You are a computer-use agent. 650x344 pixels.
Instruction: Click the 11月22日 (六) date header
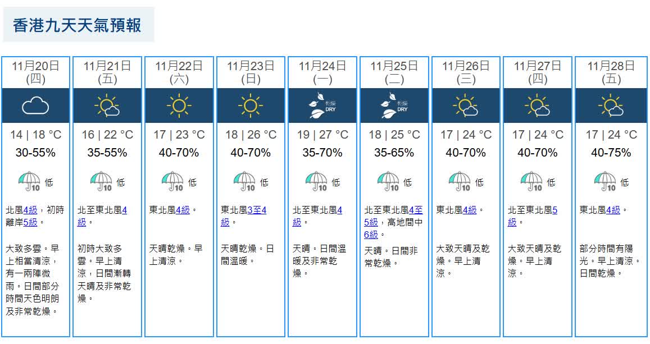click(x=179, y=72)
